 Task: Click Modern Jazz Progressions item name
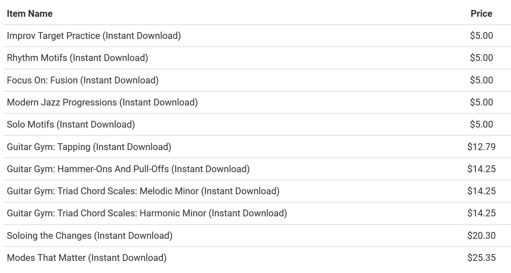pyautogui.click(x=102, y=102)
